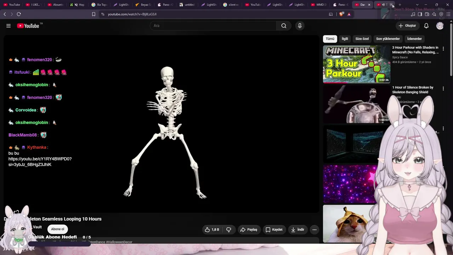Image resolution: width=453 pixels, height=255 pixels.
Task: Open the Brave Shields lion icon
Action: (341, 14)
